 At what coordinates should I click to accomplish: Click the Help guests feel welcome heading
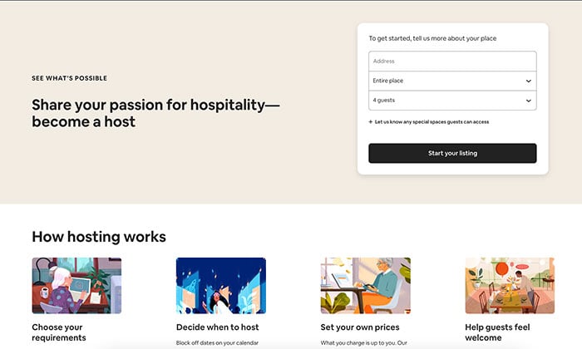point(497,332)
